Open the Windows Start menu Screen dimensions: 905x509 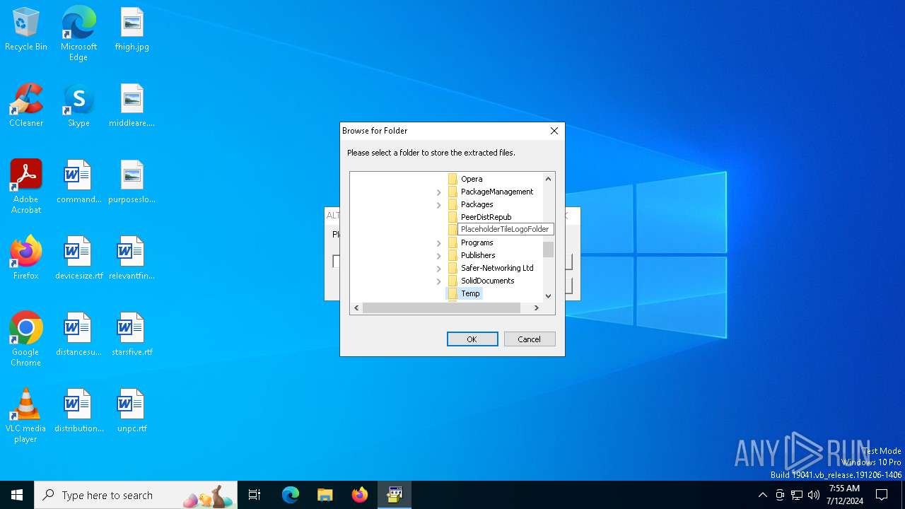click(17, 495)
